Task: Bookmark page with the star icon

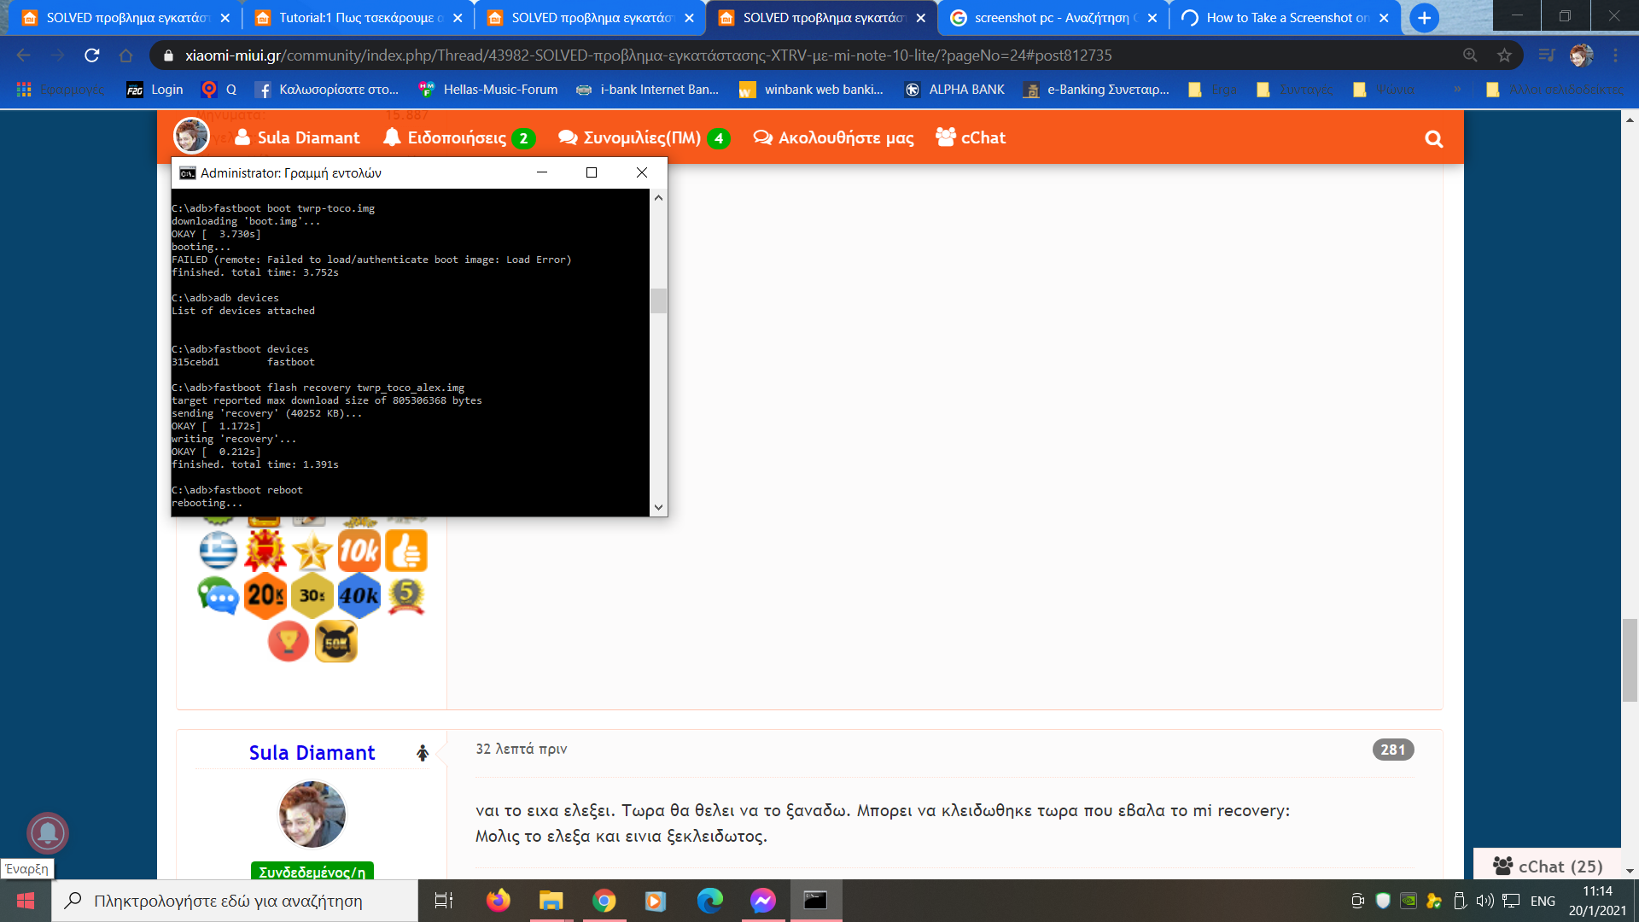Action: (x=1504, y=55)
